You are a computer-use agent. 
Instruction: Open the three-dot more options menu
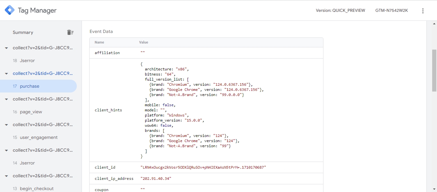click(423, 11)
